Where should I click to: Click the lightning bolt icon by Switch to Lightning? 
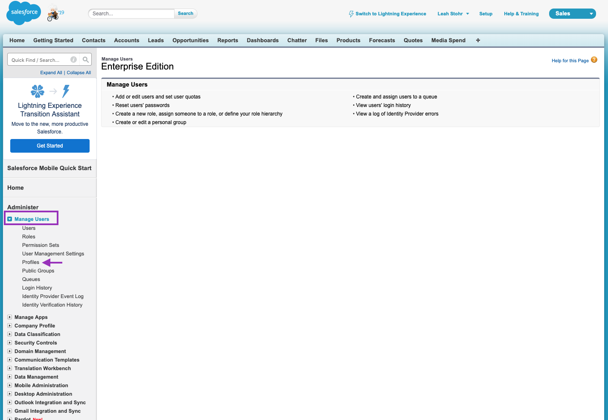(351, 14)
